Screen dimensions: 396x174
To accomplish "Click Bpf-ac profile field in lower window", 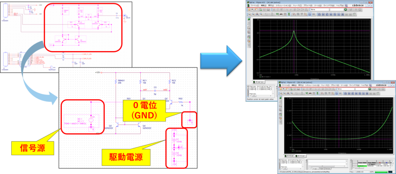I will point(346,89).
